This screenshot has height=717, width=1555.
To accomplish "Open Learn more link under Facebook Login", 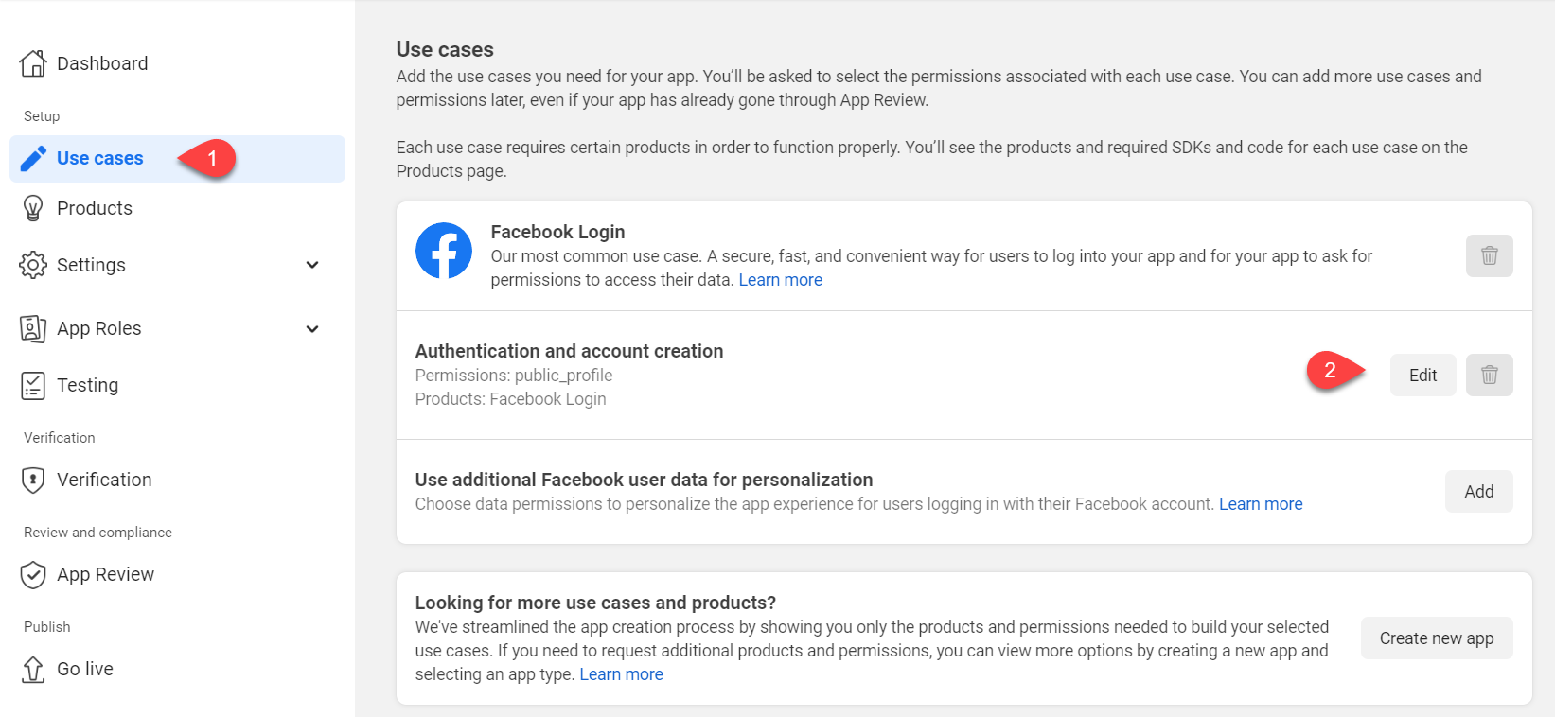I will (x=780, y=280).
